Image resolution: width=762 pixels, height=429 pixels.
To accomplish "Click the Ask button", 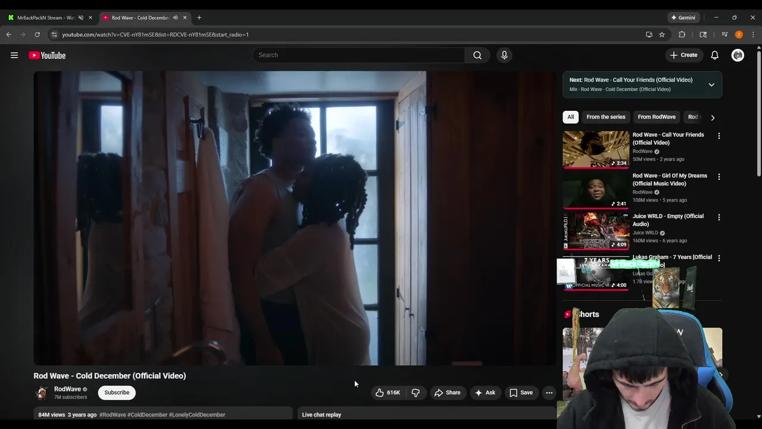I will pyautogui.click(x=485, y=393).
